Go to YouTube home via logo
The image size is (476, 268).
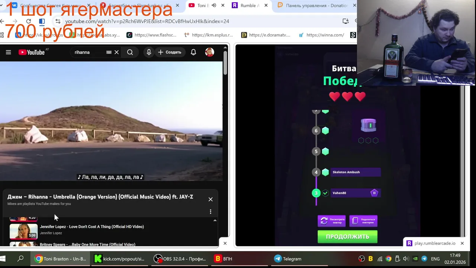32,52
